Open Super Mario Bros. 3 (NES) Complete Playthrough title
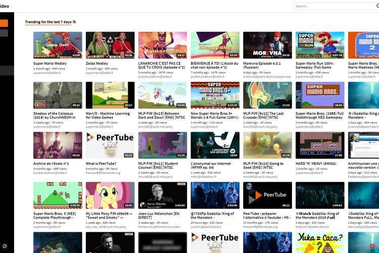This screenshot has height=253, width=379. (55, 216)
